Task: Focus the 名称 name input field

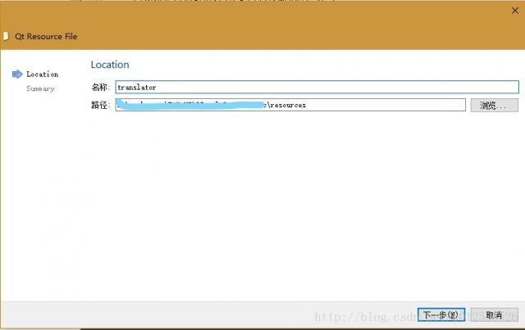Action: pyautogui.click(x=316, y=87)
